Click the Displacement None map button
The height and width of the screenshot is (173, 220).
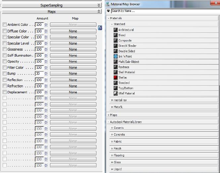point(73,92)
